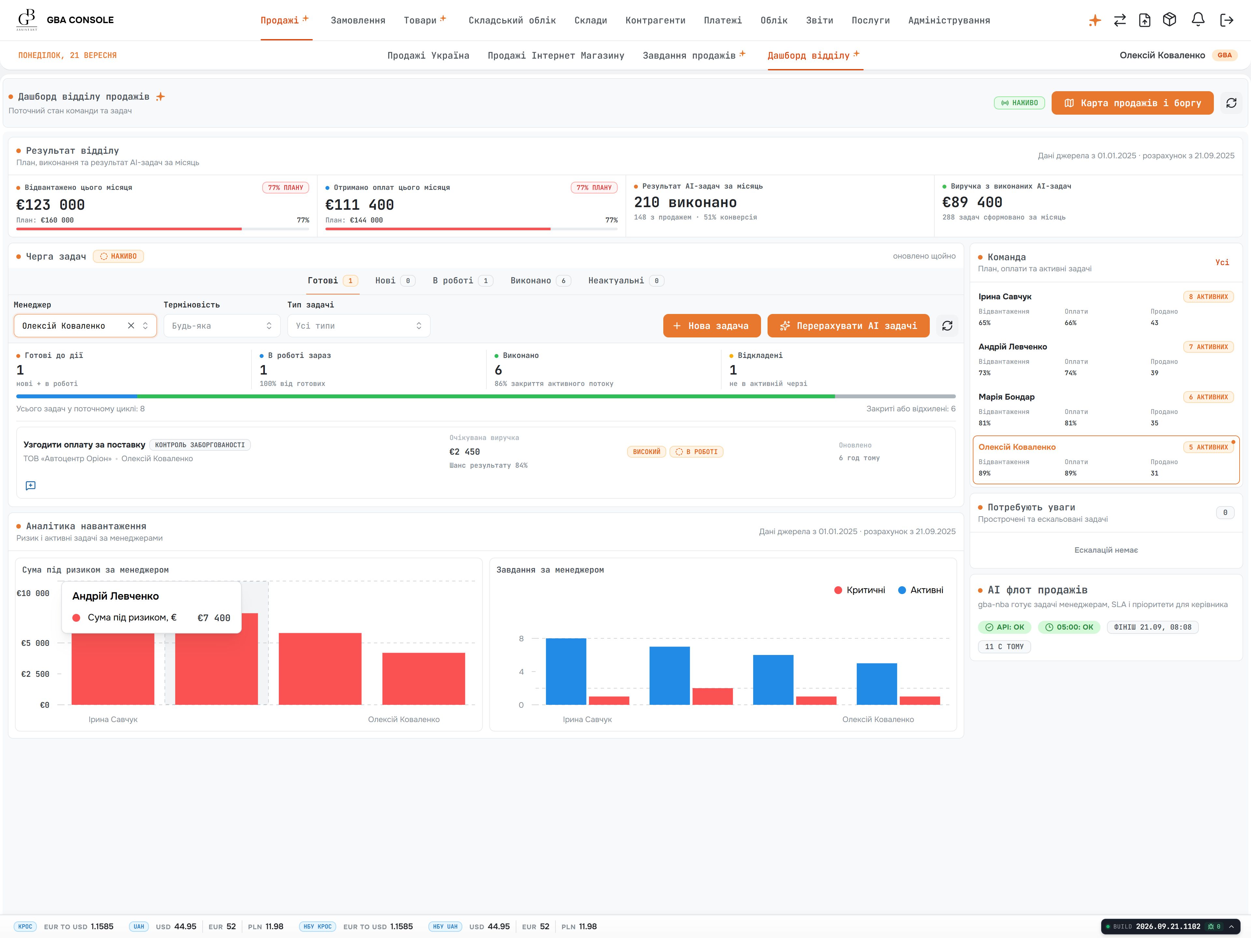The image size is (1251, 938).
Task: Select Олексій Коваленко team card
Action: [1106, 460]
